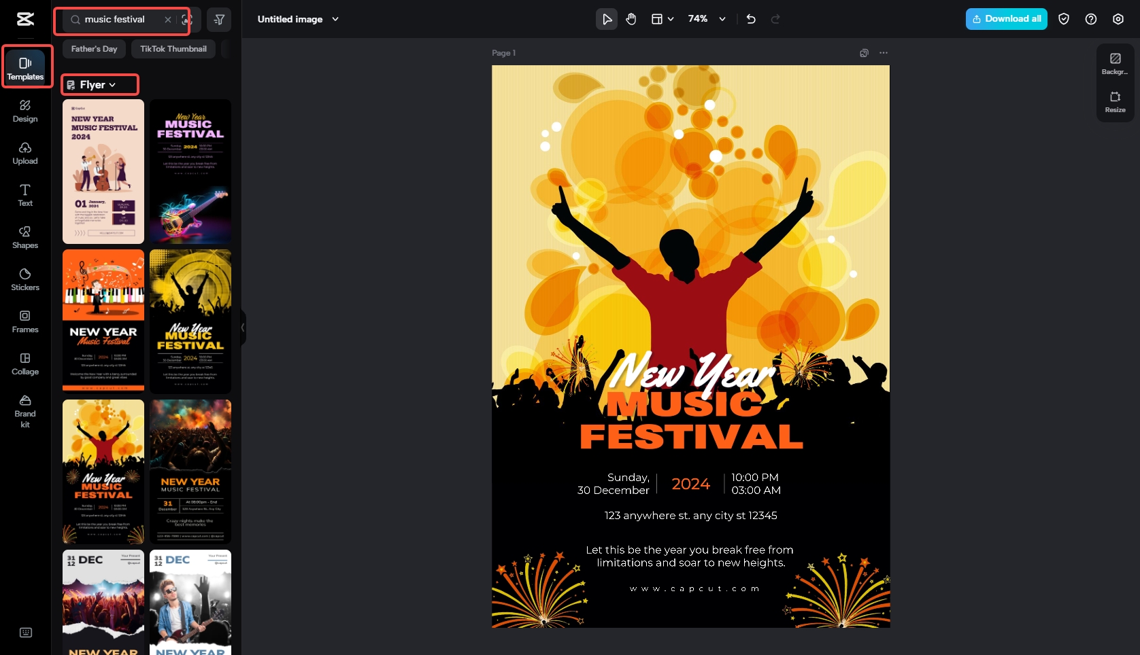Switch to the Father's Day category
The width and height of the screenshot is (1140, 655).
coord(93,48)
